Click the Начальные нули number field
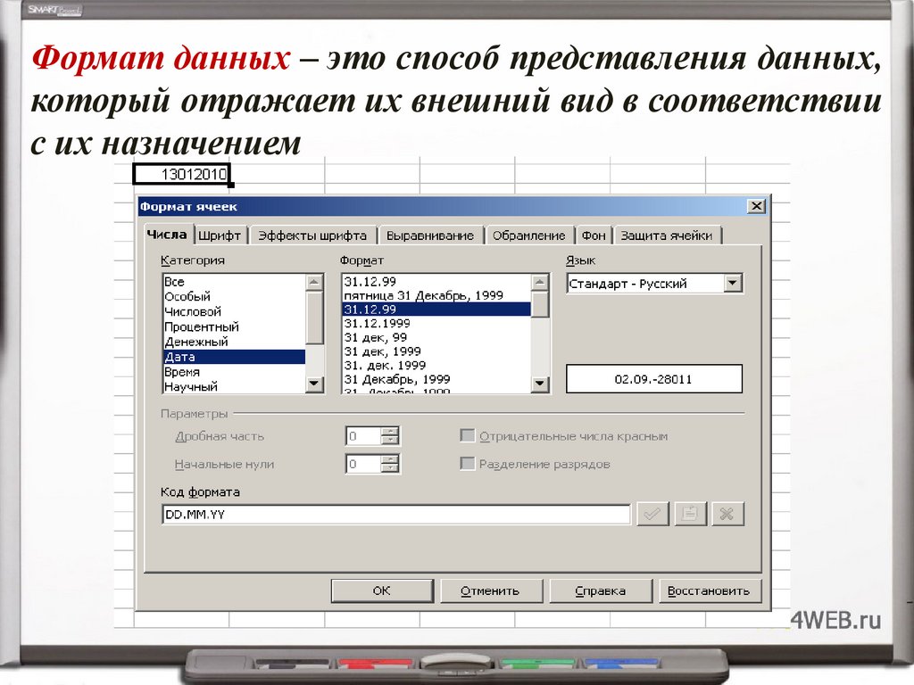This screenshot has width=914, height=685. [x=363, y=464]
